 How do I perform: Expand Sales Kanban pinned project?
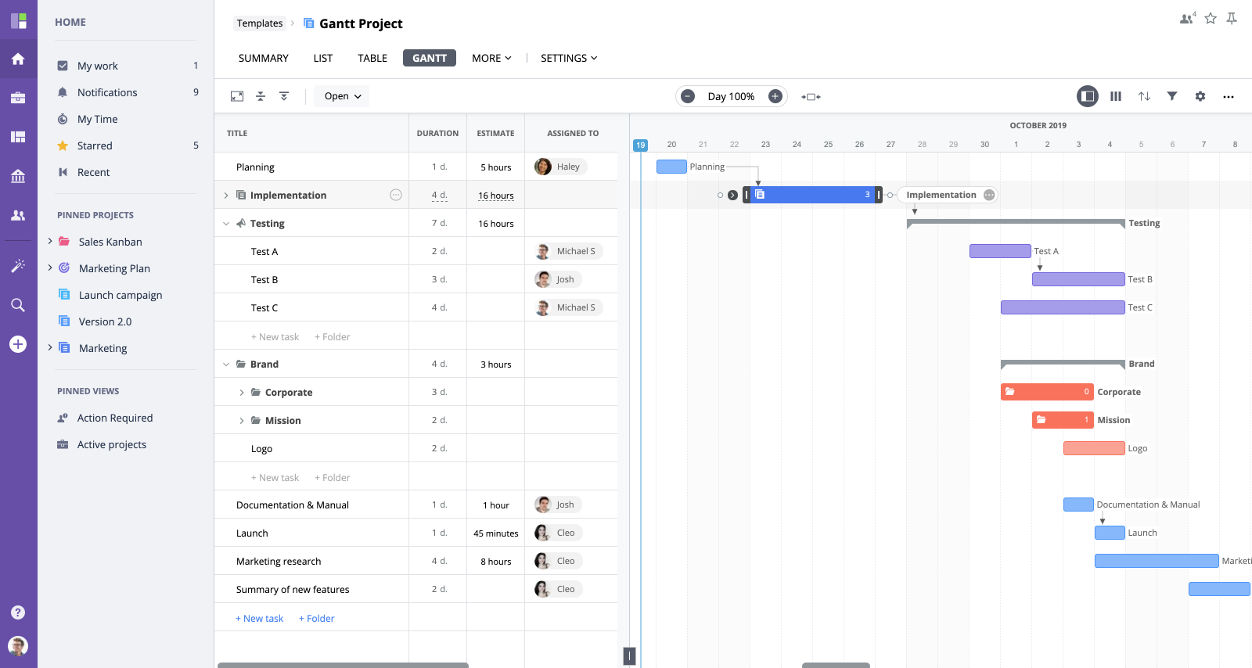click(50, 241)
